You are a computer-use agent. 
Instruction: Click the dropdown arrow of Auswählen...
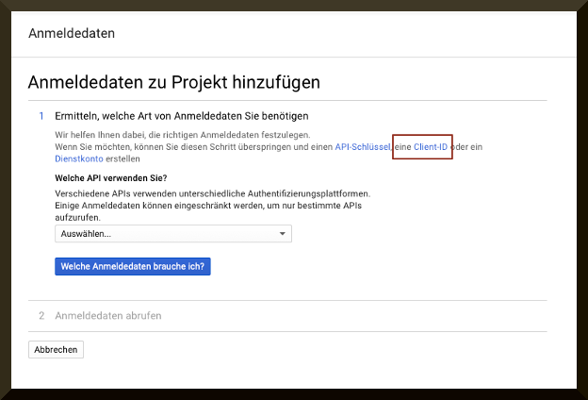[283, 234]
